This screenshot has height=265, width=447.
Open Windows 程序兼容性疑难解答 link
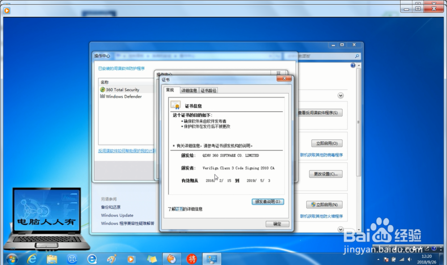click(x=127, y=223)
